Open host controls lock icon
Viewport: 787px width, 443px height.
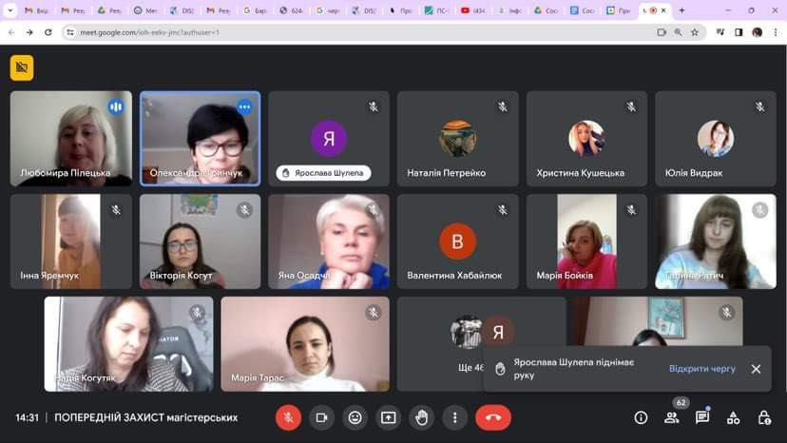point(764,417)
